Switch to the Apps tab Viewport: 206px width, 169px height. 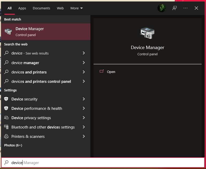22,8
